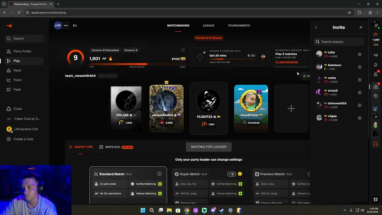Select the Matchmaking tab
Viewport: 382px width, 215px height.
click(178, 25)
